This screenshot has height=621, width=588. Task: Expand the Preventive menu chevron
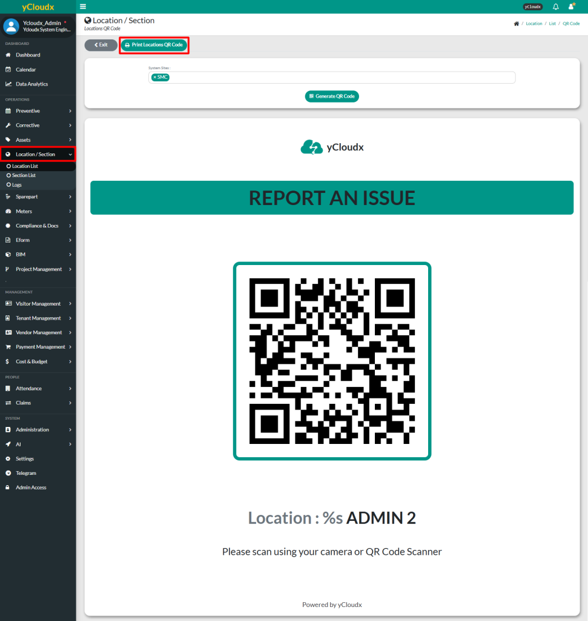[70, 111]
